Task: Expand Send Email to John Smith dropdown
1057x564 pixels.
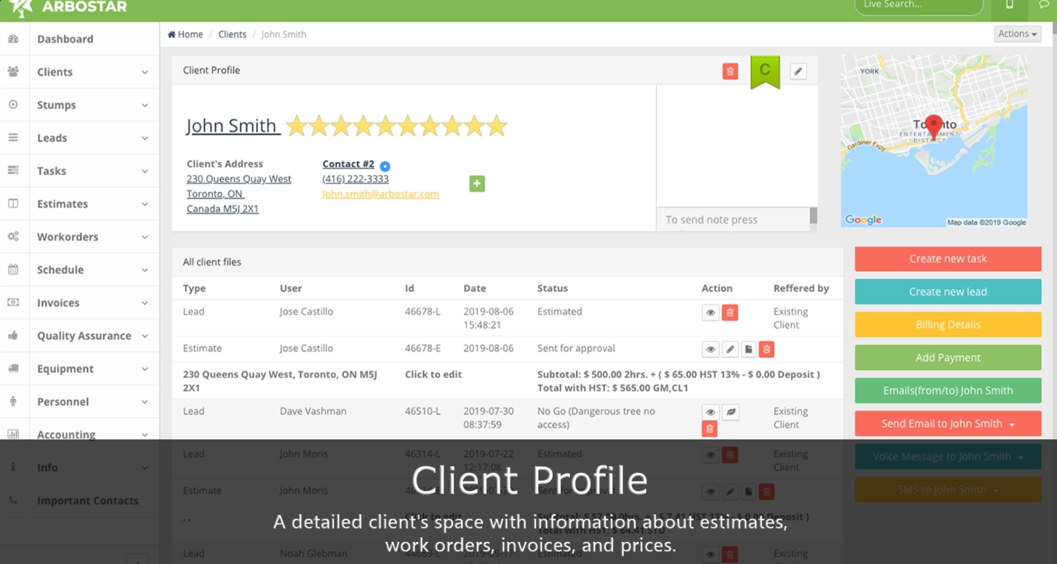Action: pyautogui.click(x=948, y=423)
